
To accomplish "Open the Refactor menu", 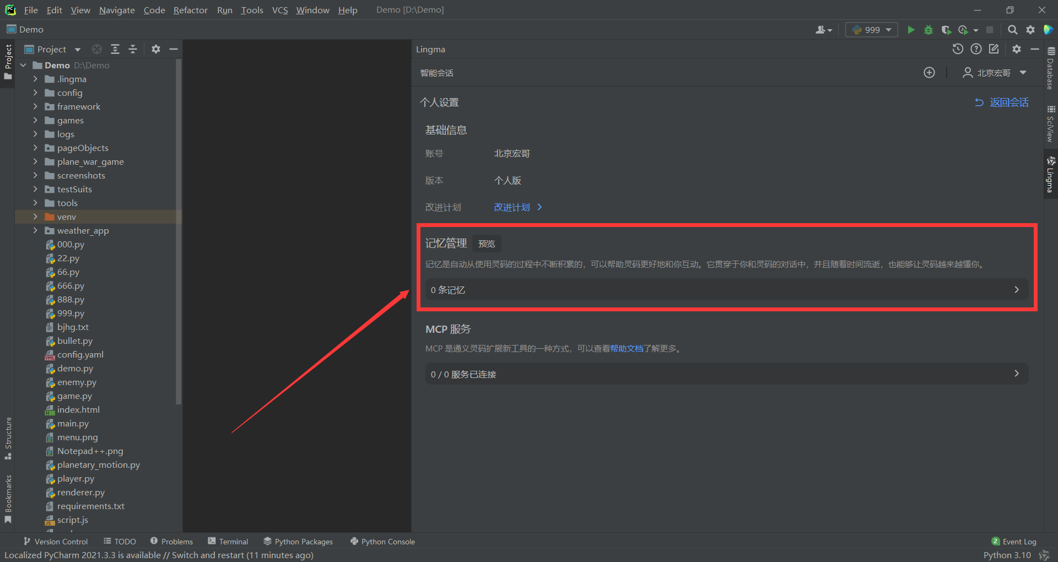I will (x=190, y=10).
